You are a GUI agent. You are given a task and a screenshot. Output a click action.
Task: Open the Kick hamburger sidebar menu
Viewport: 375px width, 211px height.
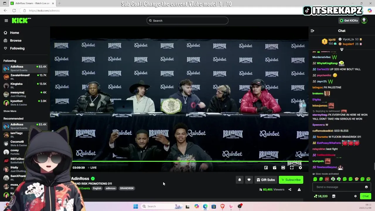[x=6, y=21]
